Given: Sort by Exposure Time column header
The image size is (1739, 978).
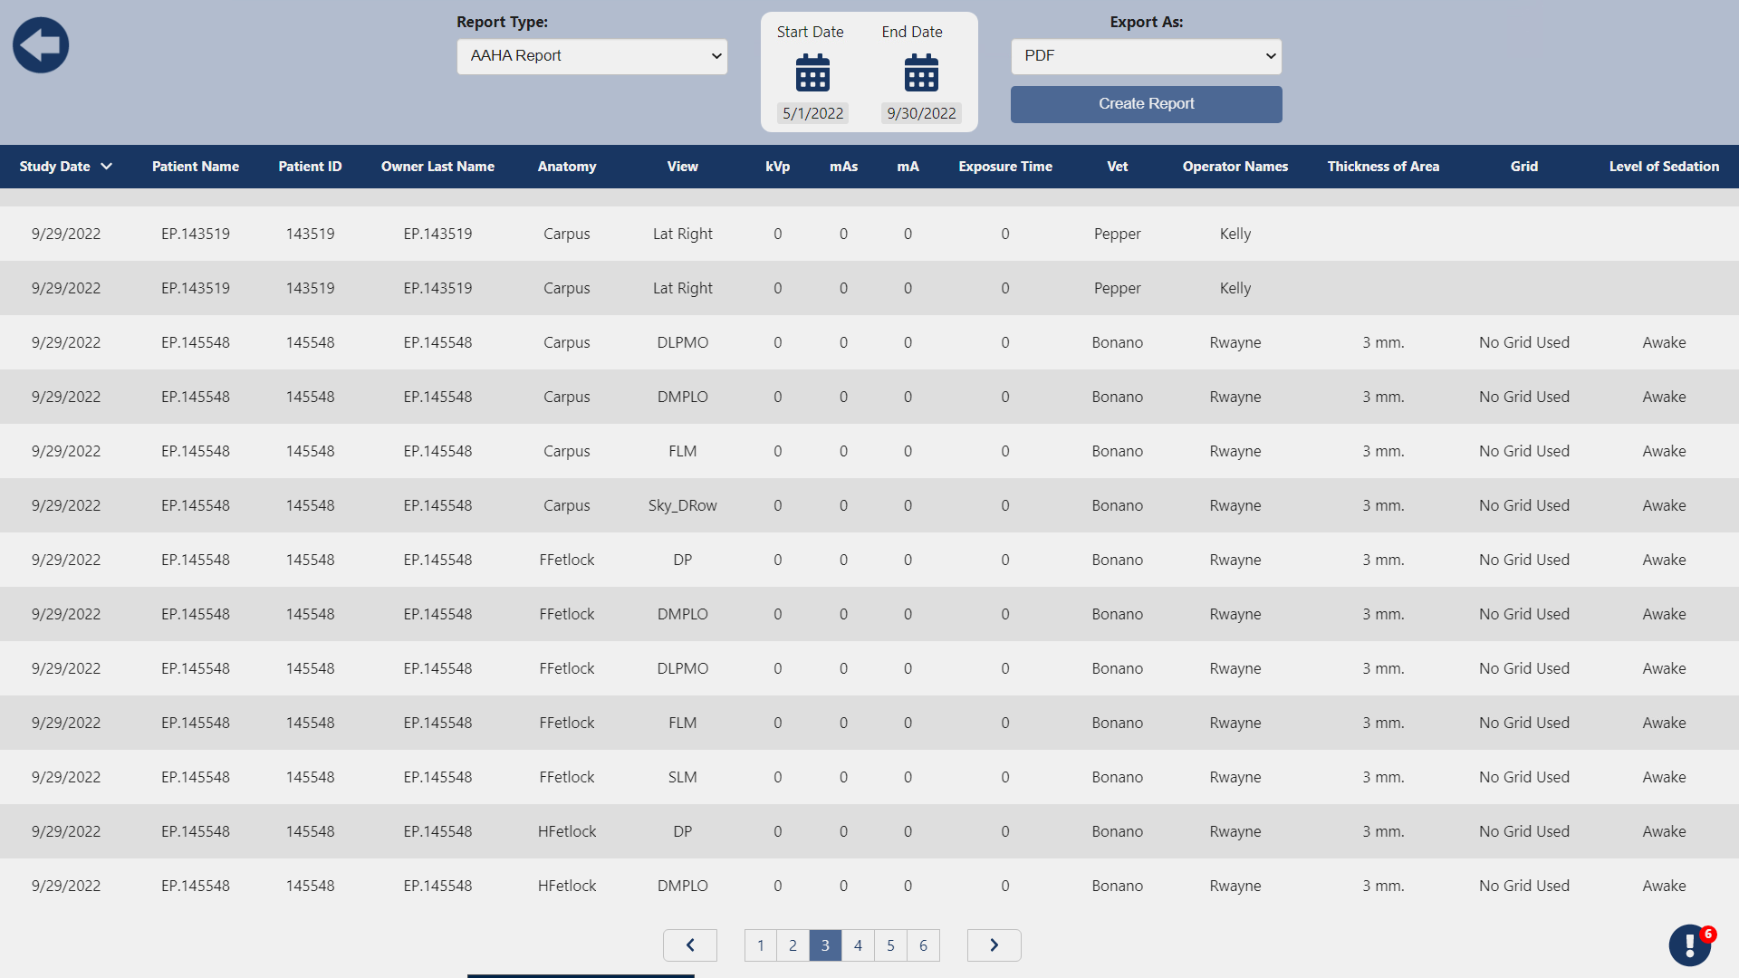Looking at the screenshot, I should [1005, 167].
